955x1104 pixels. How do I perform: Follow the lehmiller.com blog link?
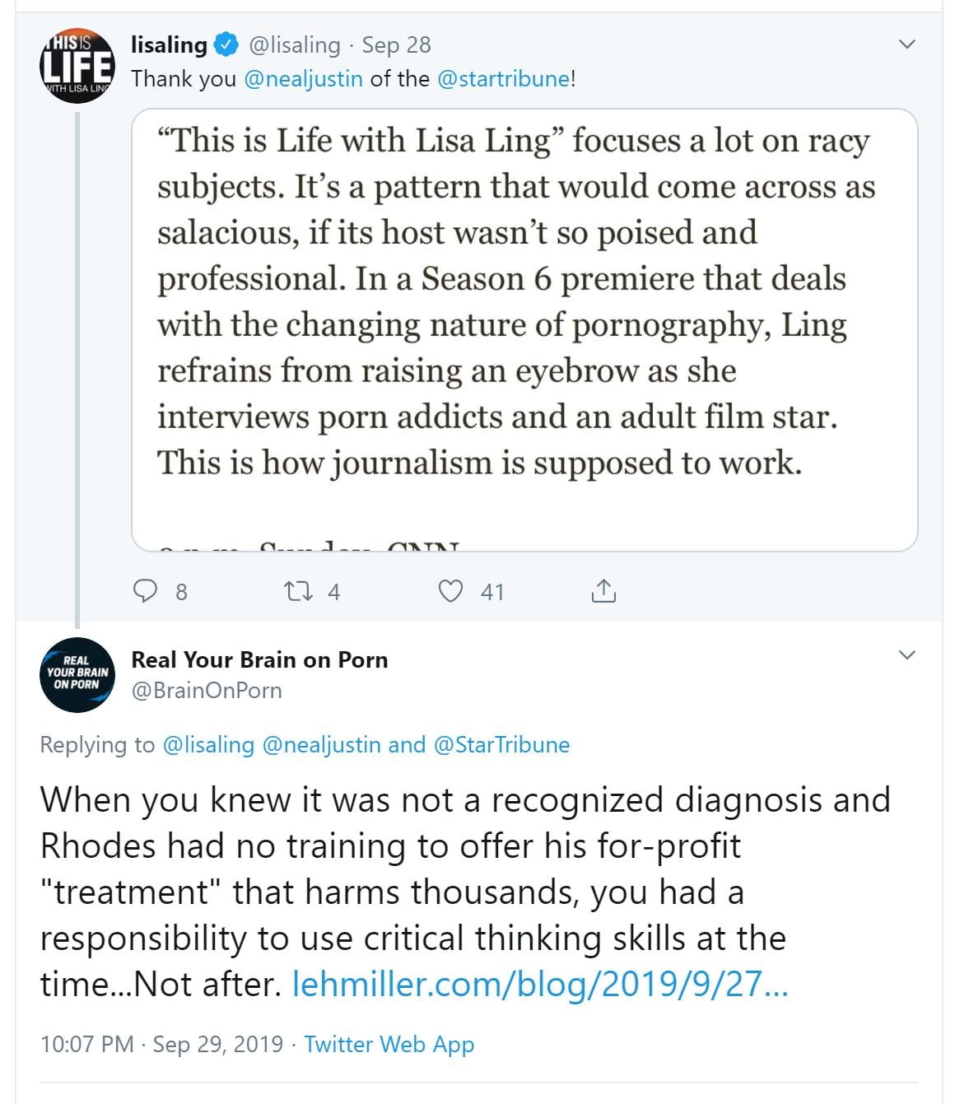540,984
